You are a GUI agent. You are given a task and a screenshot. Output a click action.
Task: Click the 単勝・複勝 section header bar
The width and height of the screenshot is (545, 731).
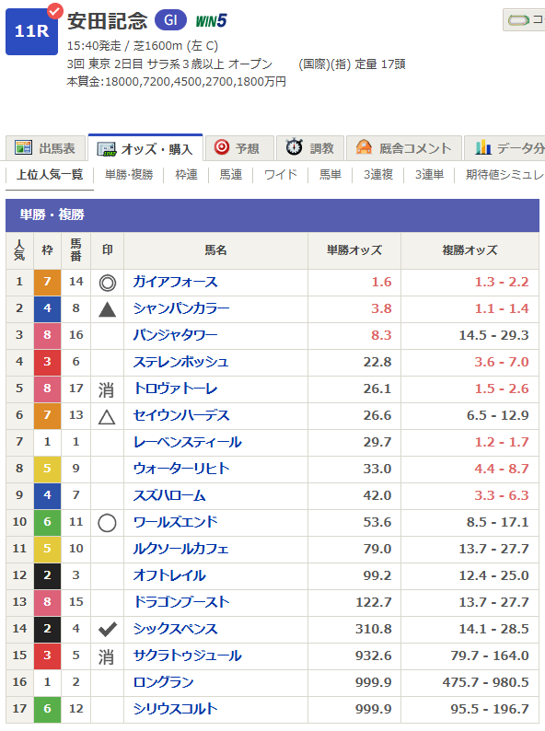(272, 215)
